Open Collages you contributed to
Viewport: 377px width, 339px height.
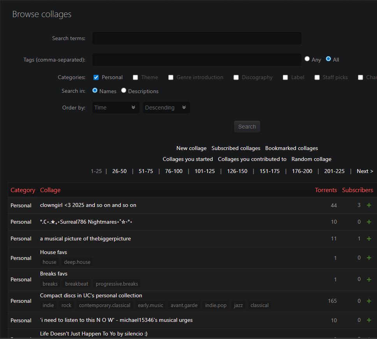[x=252, y=159]
